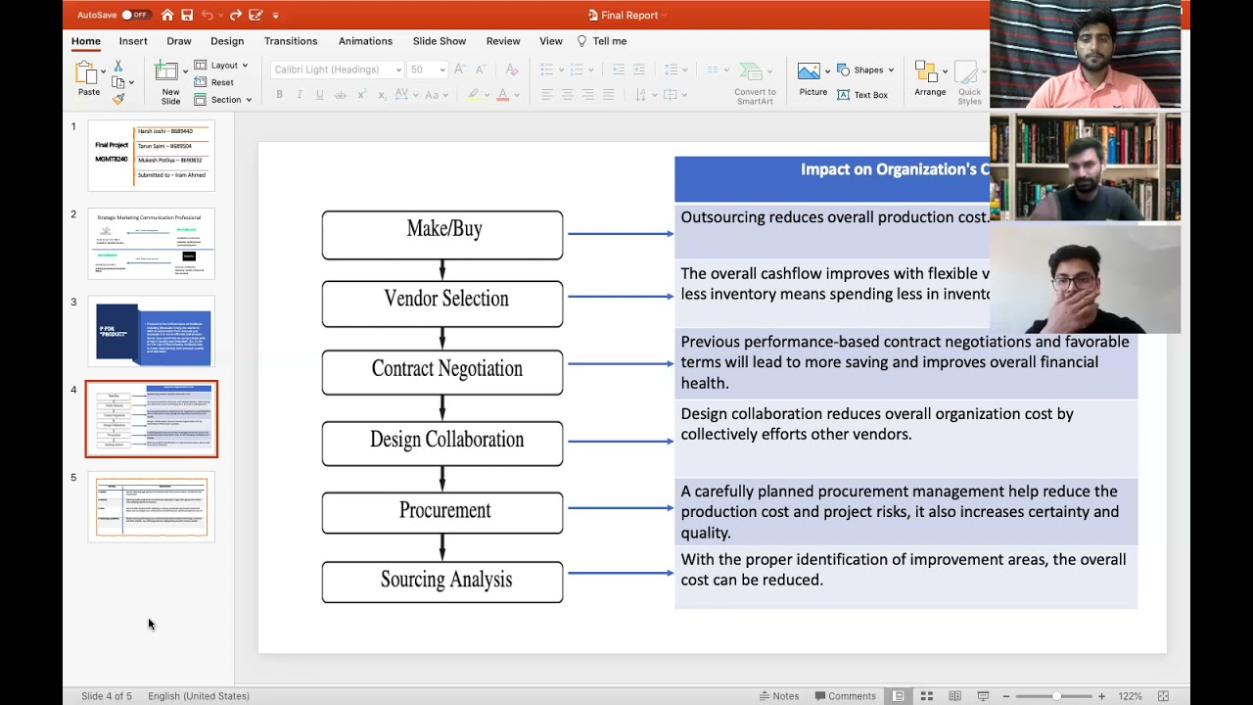1253x705 pixels.
Task: Insert a Picture
Action: (x=812, y=79)
